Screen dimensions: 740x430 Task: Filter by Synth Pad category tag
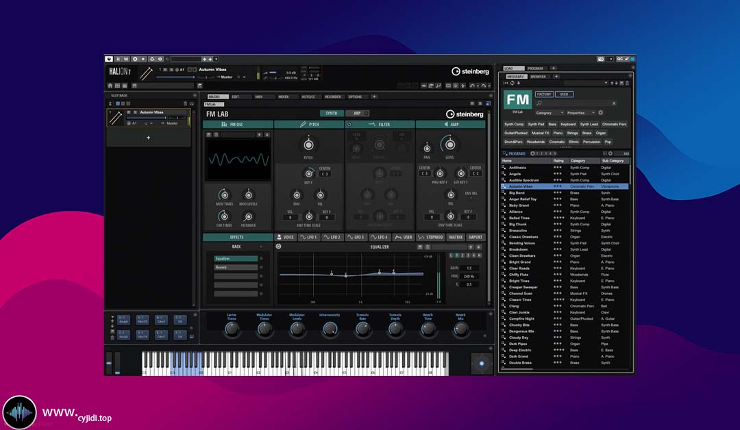tap(536, 125)
